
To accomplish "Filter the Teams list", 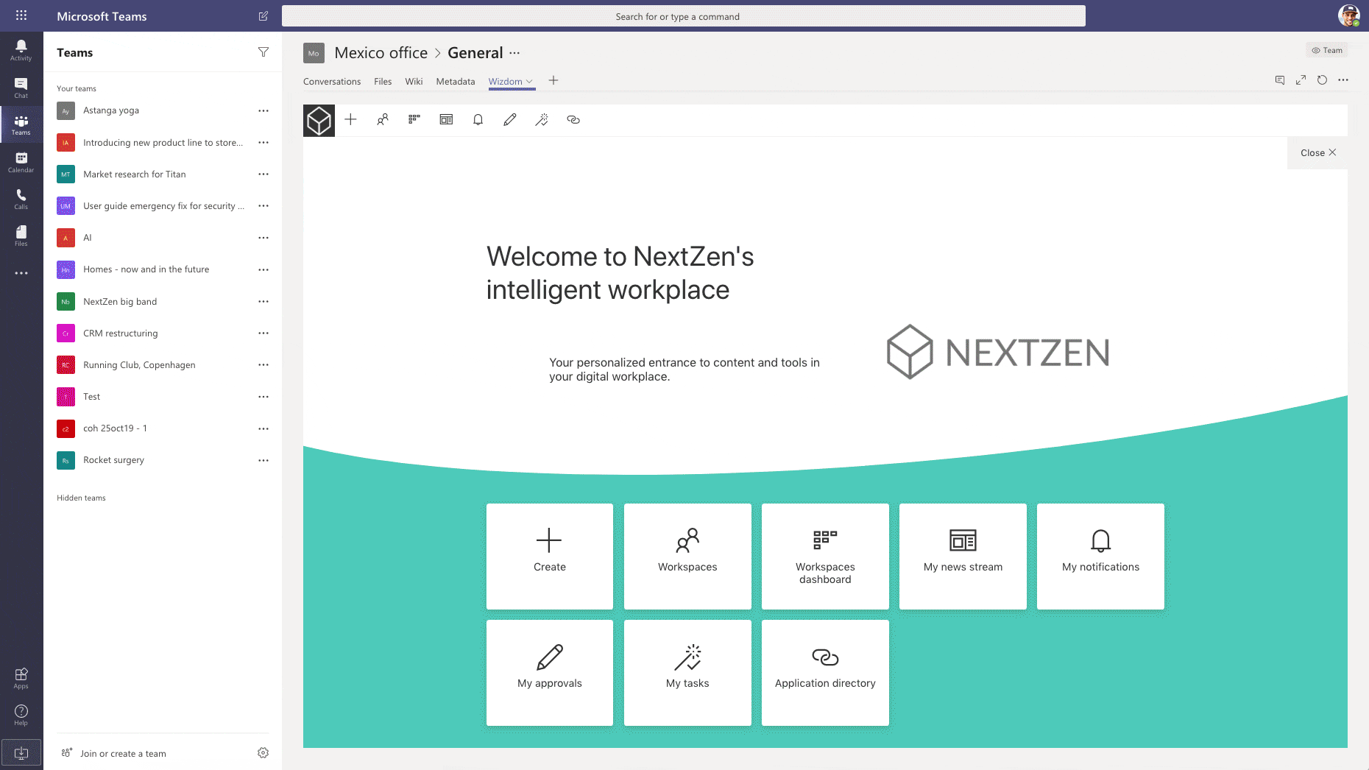I will pos(263,52).
